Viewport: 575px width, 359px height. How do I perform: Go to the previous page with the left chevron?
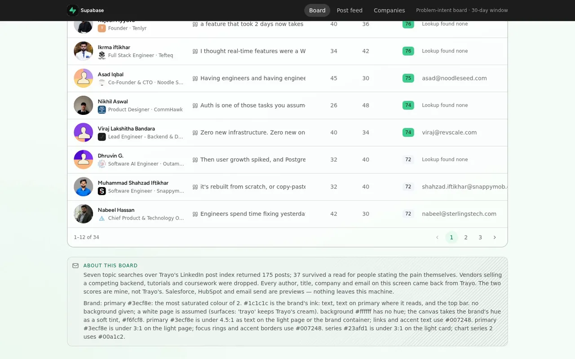click(437, 237)
